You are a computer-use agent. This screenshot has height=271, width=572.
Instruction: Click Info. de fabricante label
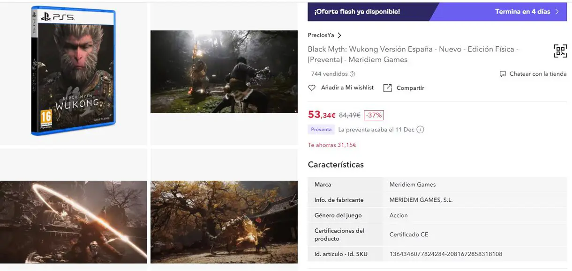(x=339, y=200)
